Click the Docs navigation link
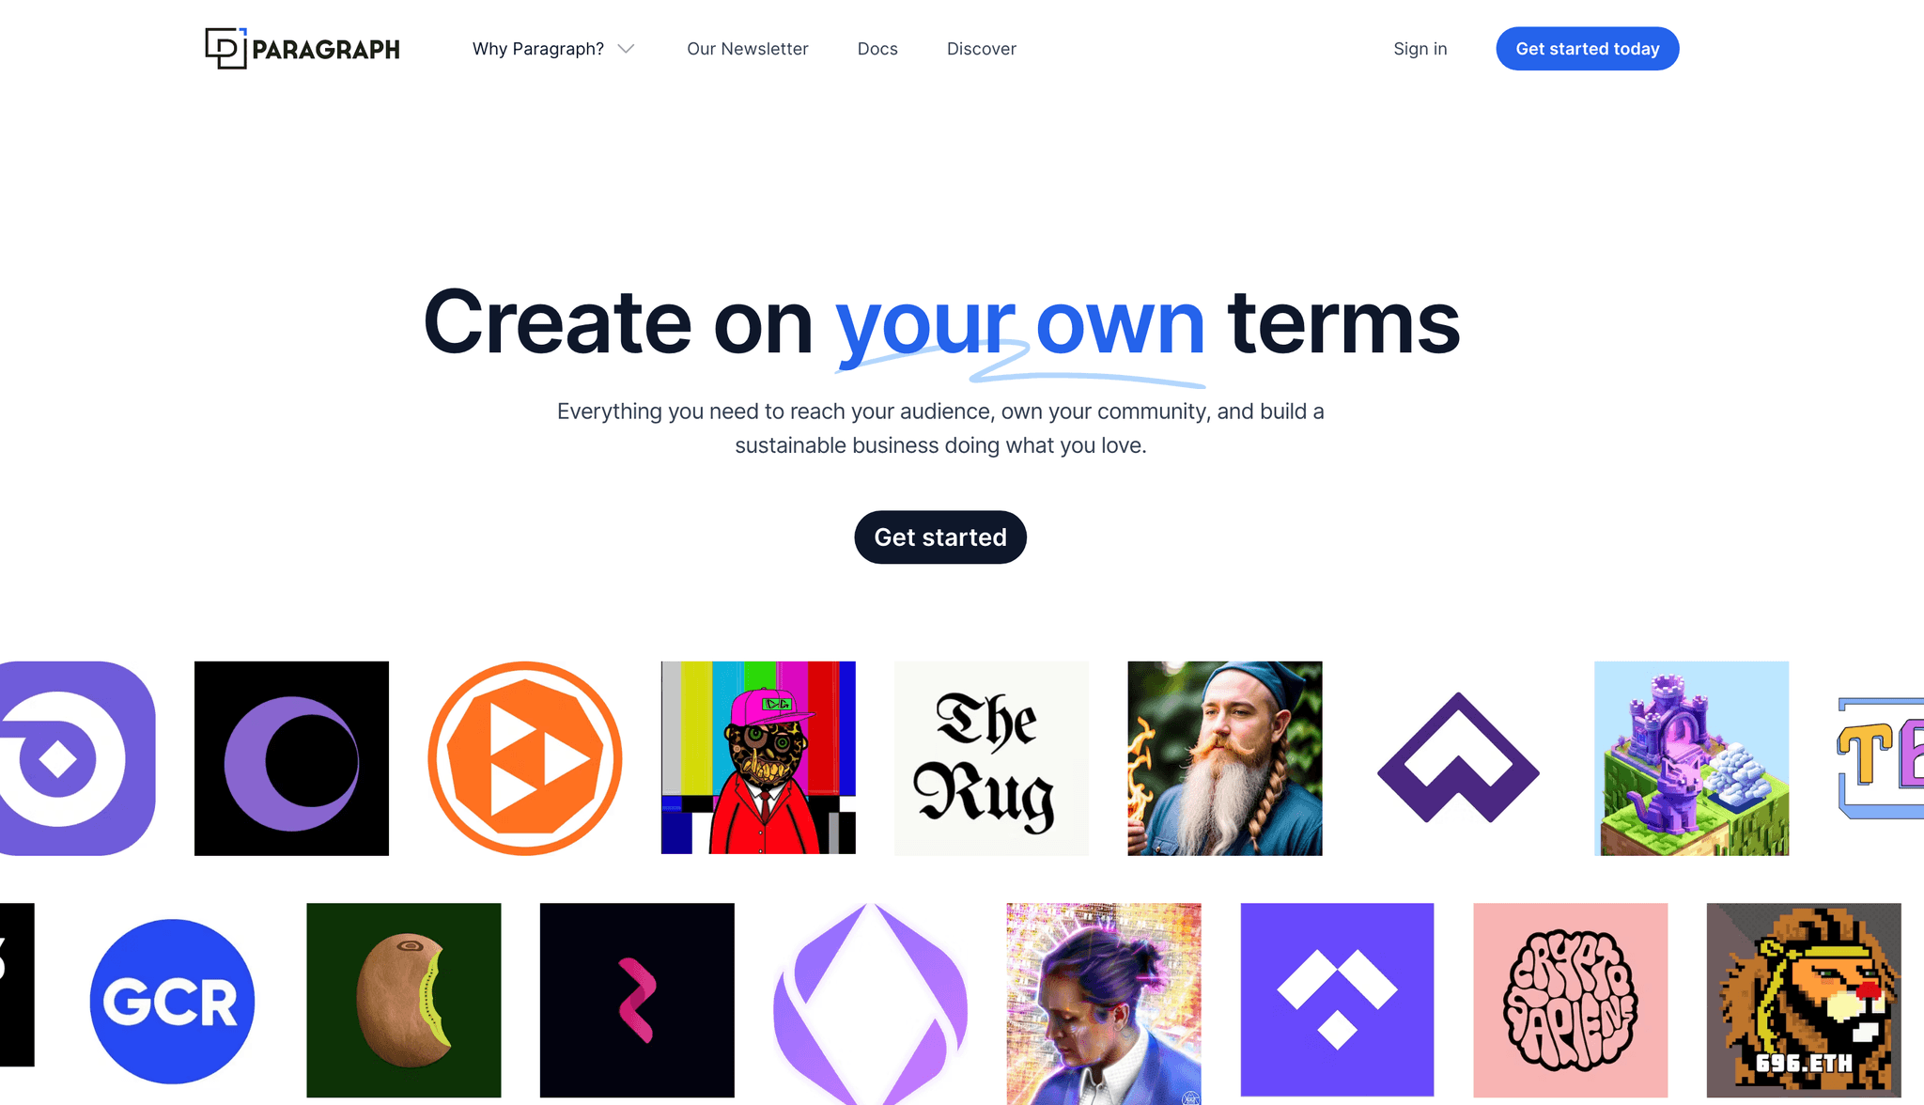The image size is (1924, 1105). click(877, 48)
